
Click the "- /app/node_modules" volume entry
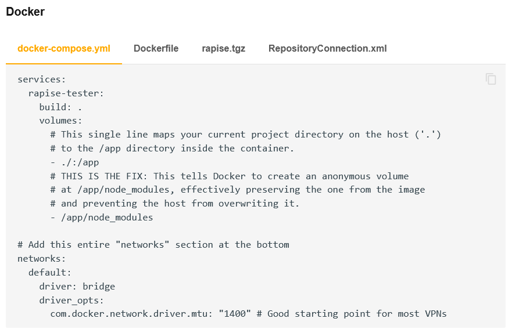click(x=102, y=218)
